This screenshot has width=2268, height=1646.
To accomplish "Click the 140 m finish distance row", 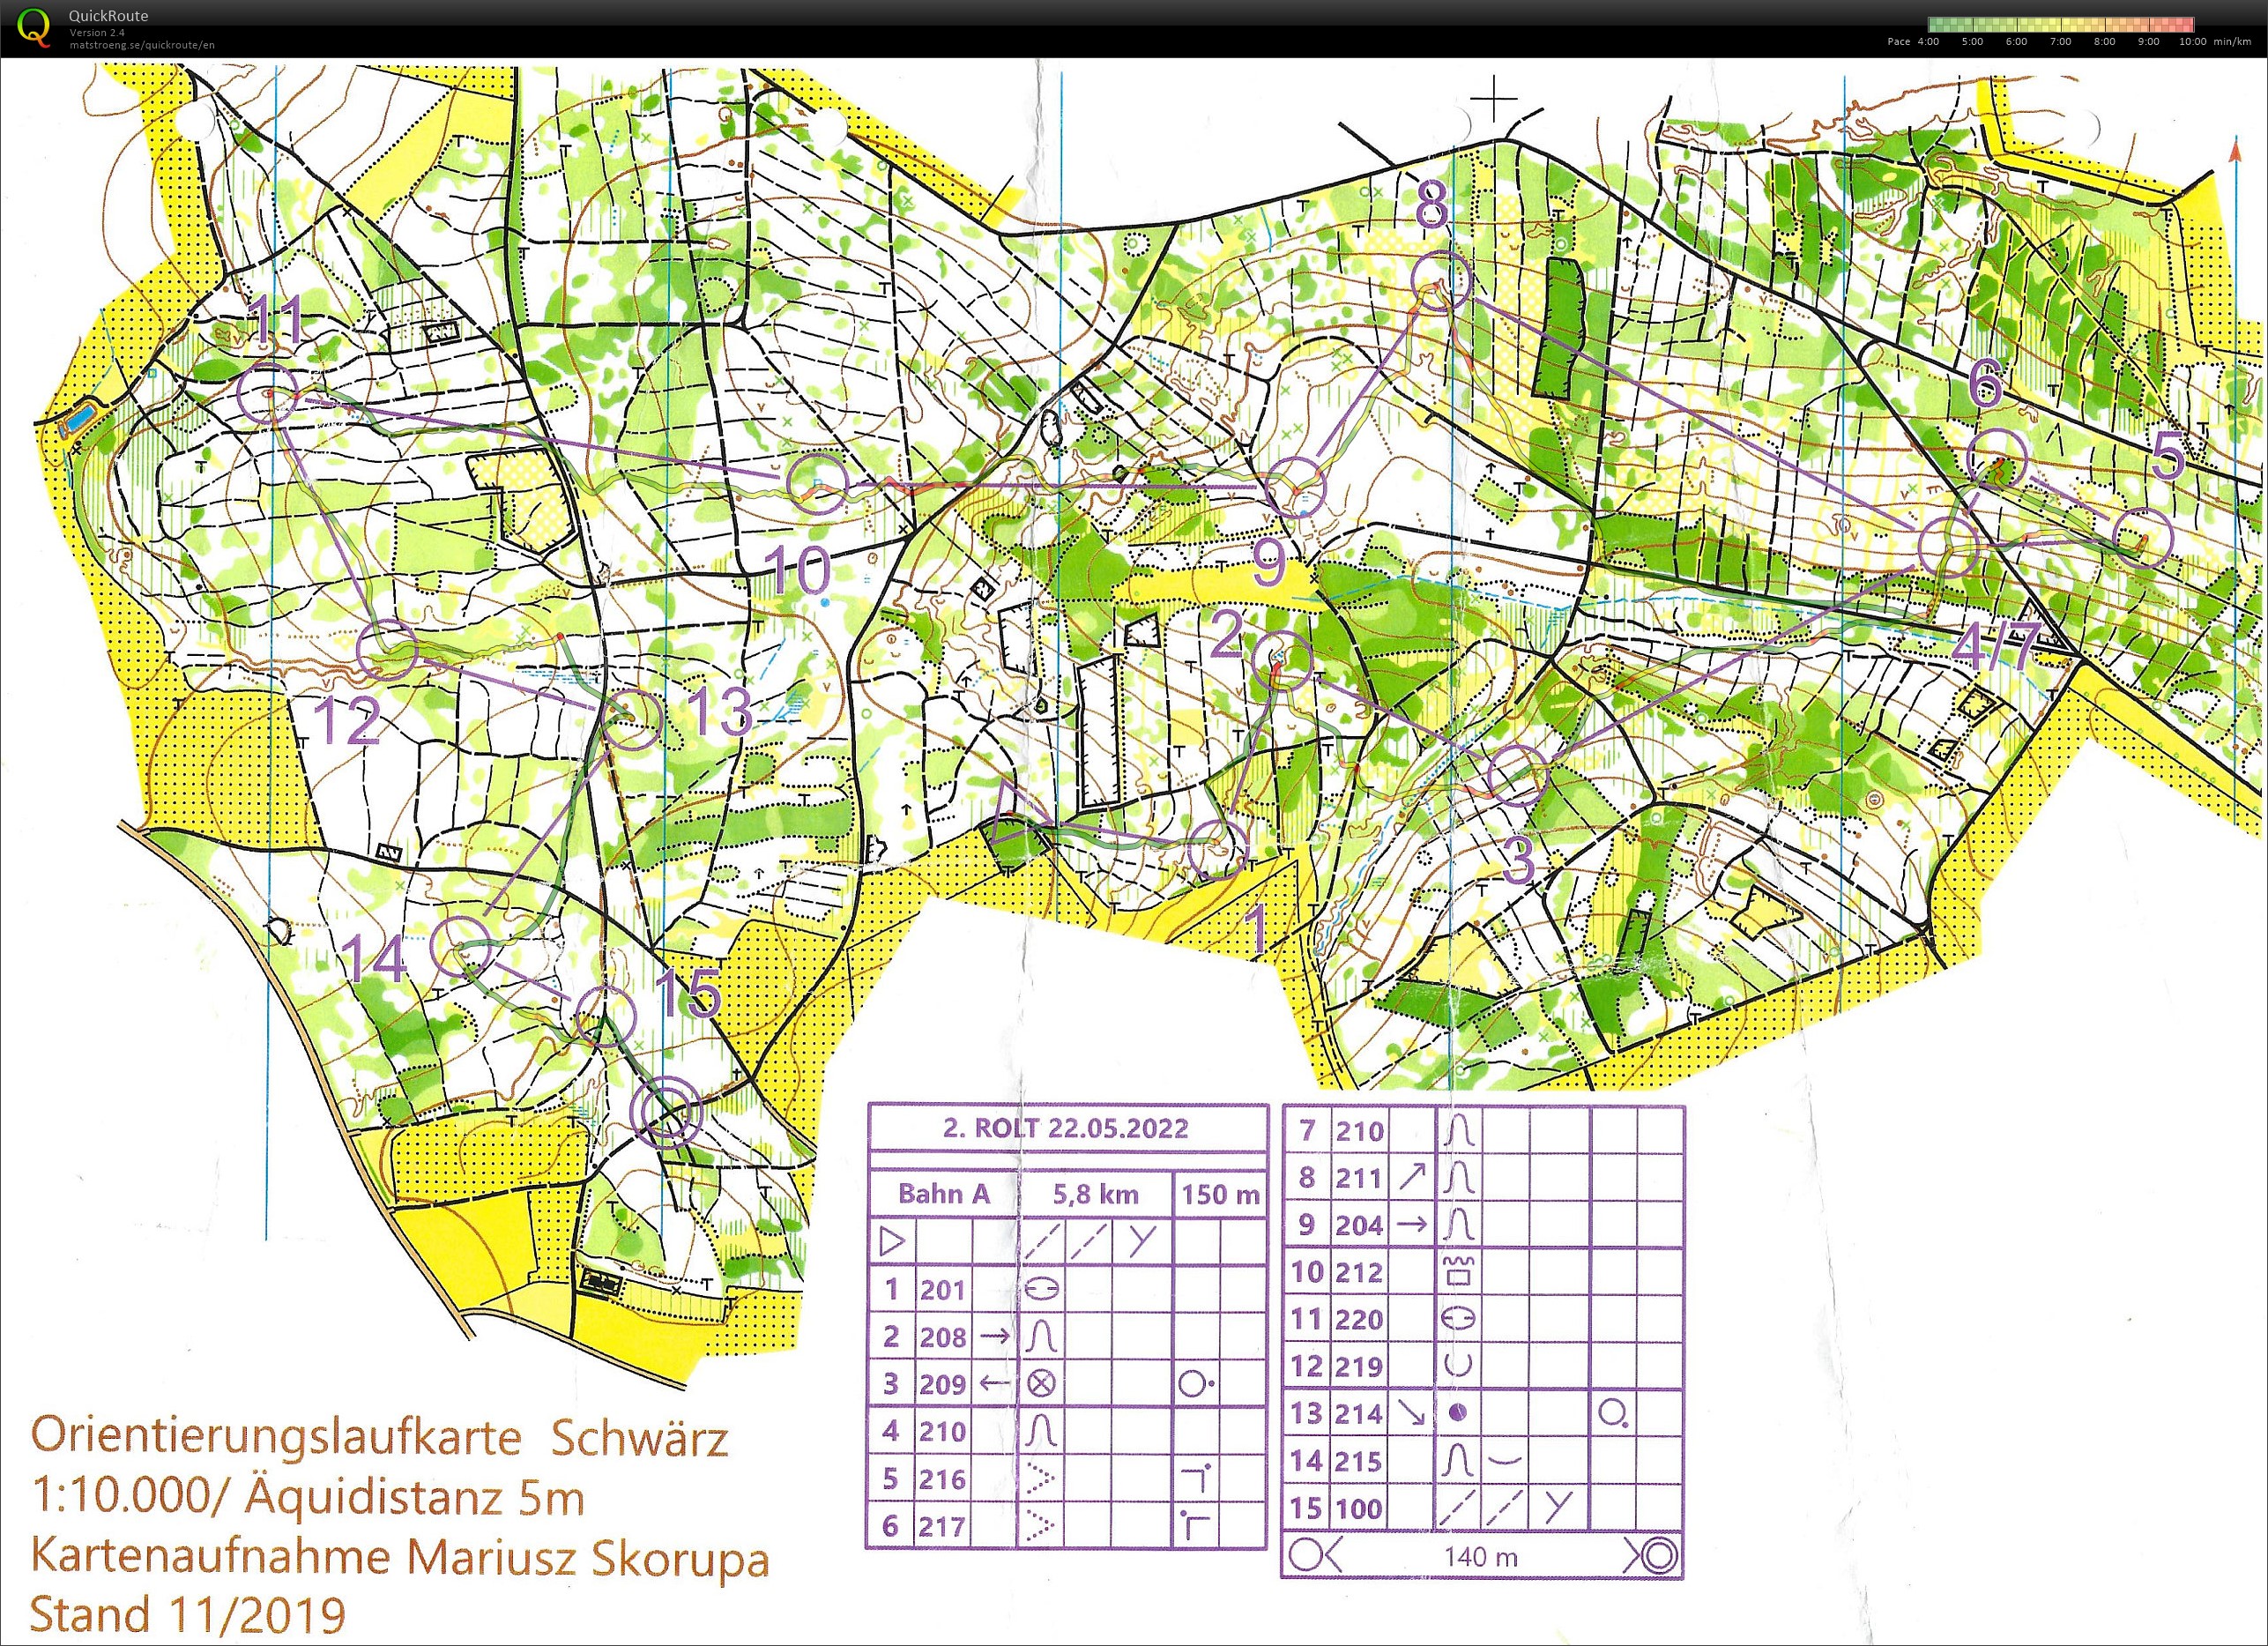I will [x=1480, y=1556].
